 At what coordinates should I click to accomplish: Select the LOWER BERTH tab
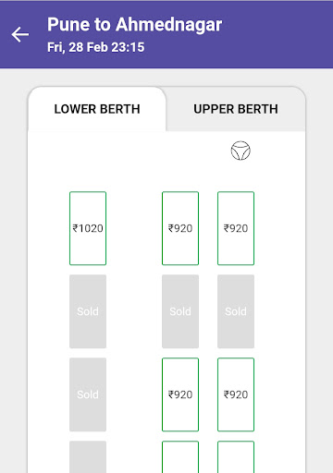click(97, 109)
